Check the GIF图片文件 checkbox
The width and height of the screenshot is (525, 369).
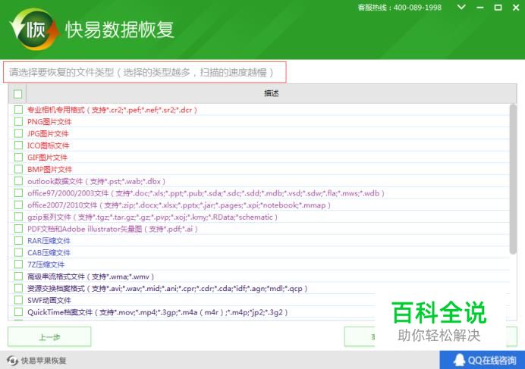[x=18, y=157]
